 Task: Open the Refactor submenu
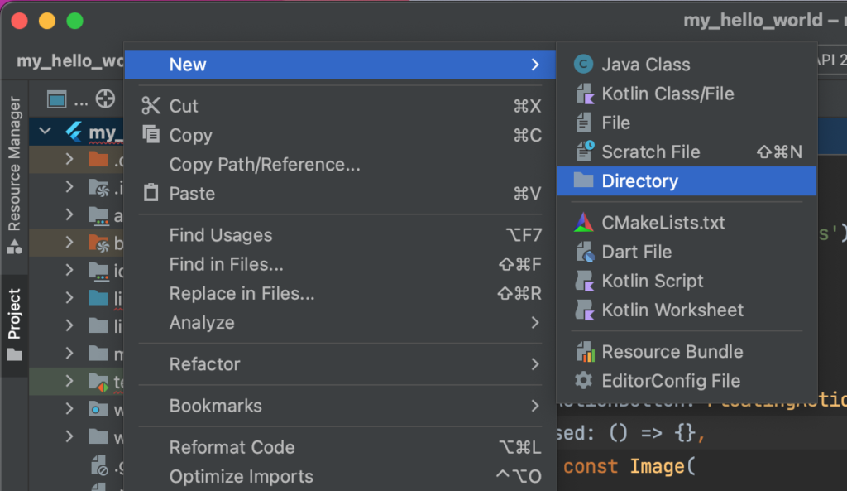tap(340, 364)
